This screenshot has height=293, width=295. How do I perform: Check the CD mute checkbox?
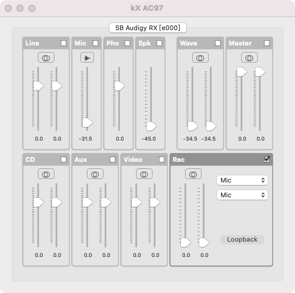click(63, 159)
